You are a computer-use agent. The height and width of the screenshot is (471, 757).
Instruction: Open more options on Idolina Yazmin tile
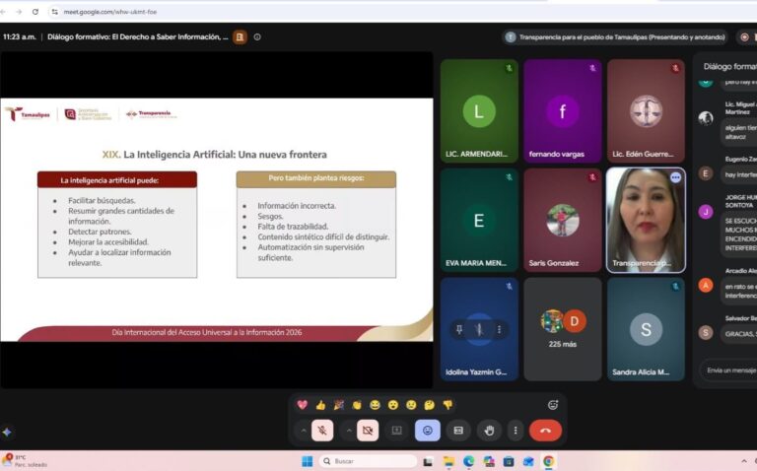click(x=499, y=329)
